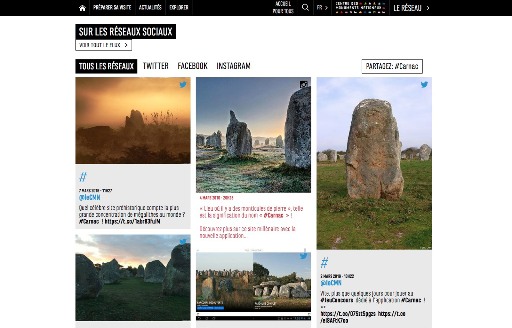Open the Actualités menu item

pyautogui.click(x=150, y=8)
